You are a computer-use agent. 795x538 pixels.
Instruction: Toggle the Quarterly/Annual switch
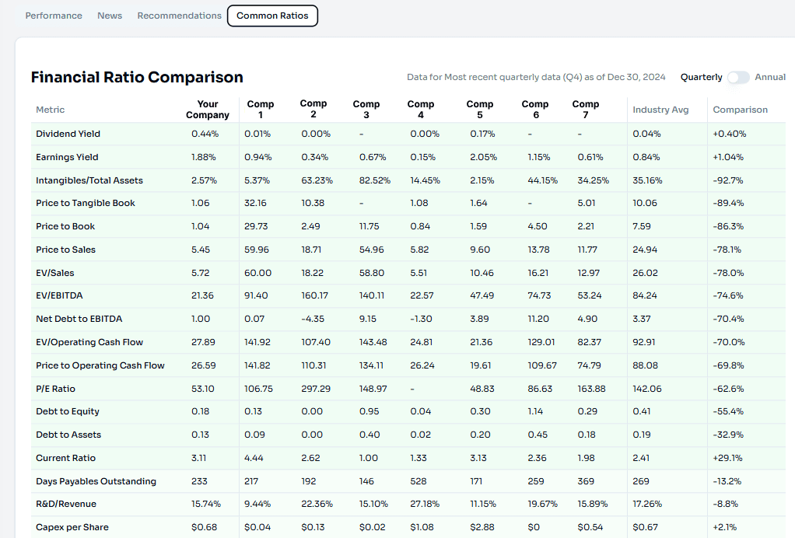pyautogui.click(x=738, y=77)
